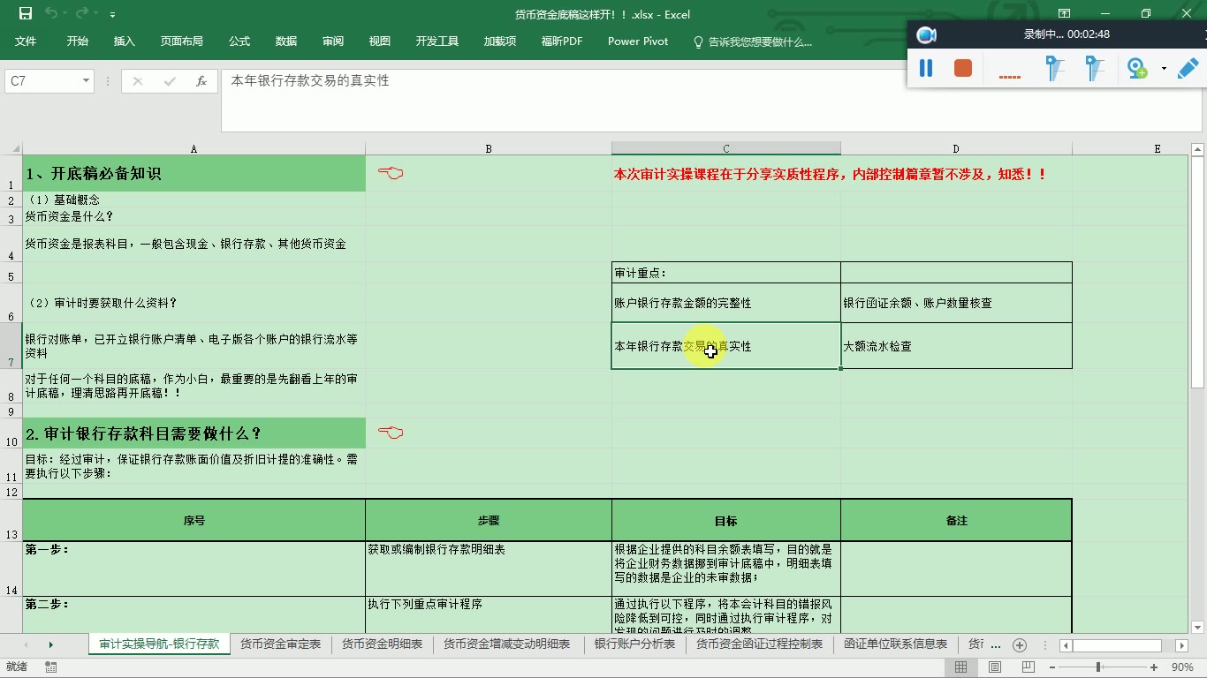Open the 页面布局 ribbon tab

pos(182,41)
